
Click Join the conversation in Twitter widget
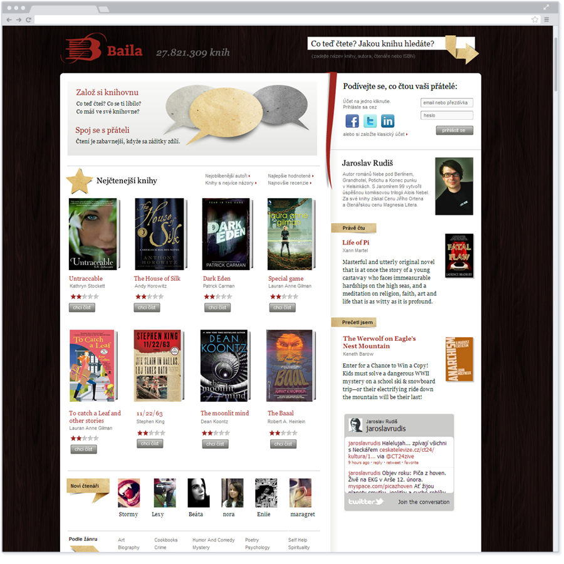point(424,502)
